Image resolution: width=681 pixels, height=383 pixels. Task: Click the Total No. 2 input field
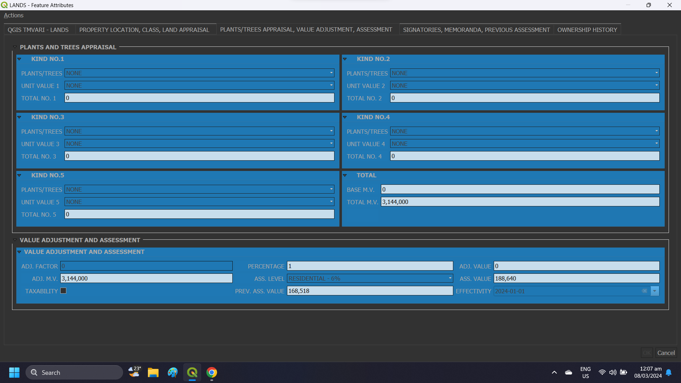pyautogui.click(x=524, y=98)
